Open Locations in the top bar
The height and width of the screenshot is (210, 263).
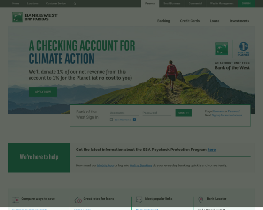(32, 4)
